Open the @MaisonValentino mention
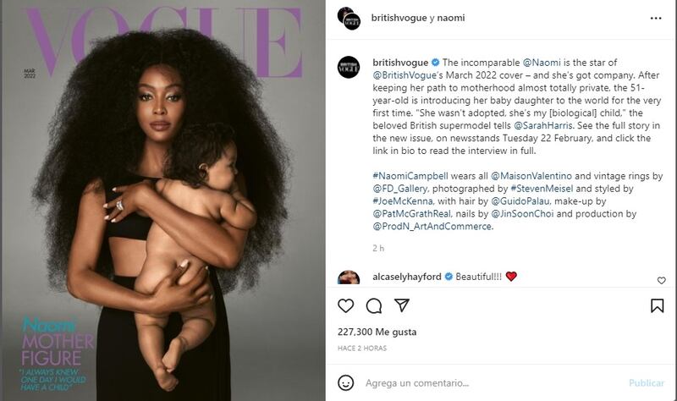 (x=531, y=176)
